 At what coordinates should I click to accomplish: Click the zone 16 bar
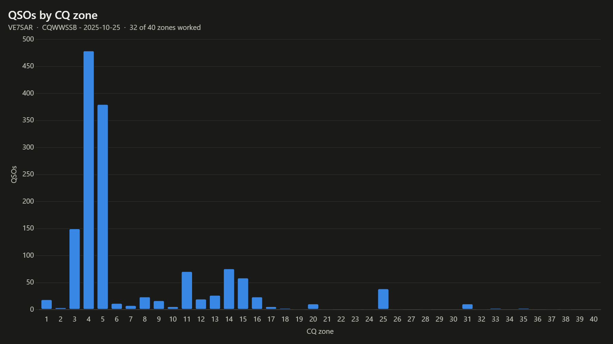257,303
